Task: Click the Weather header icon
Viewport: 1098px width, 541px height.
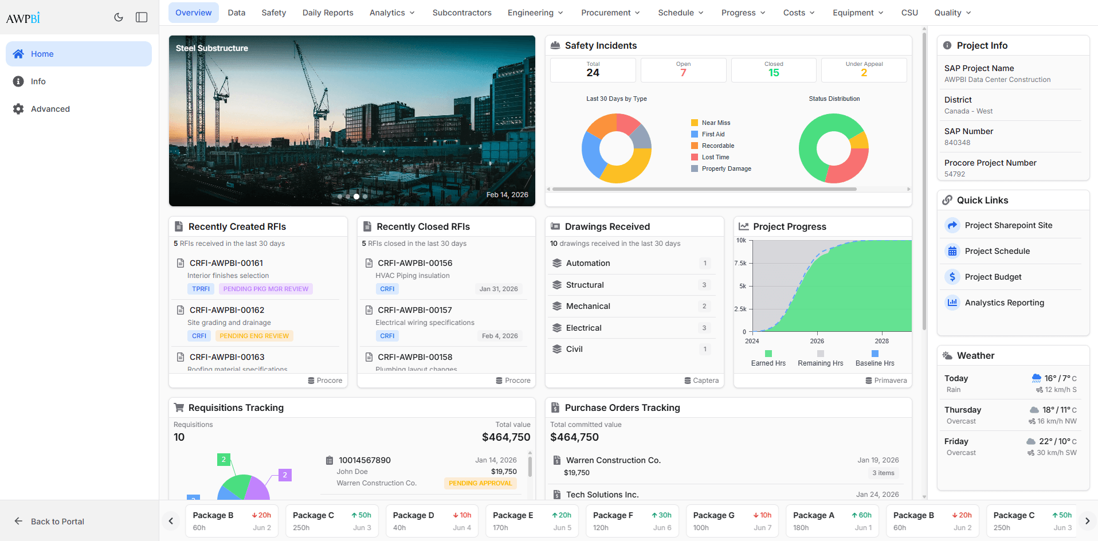Action: tap(947, 355)
